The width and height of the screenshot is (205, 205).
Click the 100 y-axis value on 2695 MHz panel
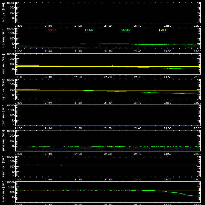(x=12, y=115)
